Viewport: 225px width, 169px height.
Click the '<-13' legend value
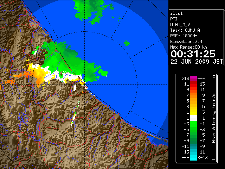(203, 157)
